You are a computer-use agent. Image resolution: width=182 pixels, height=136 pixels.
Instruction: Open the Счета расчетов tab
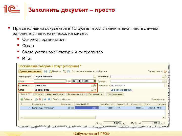click(95, 94)
